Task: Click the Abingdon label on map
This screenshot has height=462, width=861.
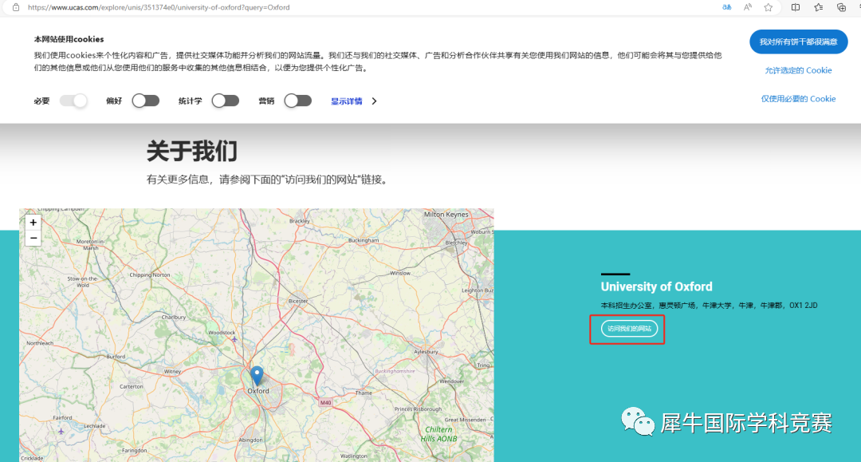Action: [x=250, y=440]
